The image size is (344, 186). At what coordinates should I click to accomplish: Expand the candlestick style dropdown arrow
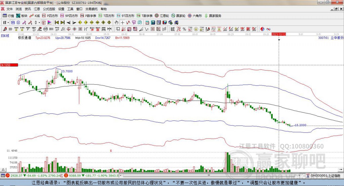39,22
